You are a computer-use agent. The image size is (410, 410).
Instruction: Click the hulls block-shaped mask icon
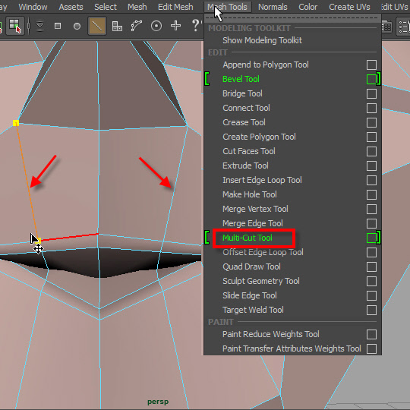point(117,26)
